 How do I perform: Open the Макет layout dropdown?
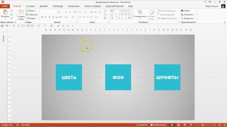point(31,11)
